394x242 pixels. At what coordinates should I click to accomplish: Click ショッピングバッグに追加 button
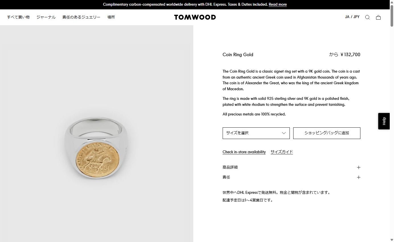[327, 133]
